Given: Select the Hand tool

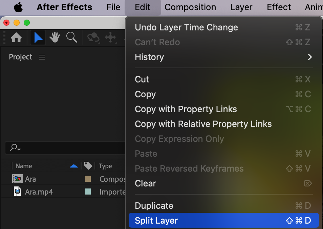Looking at the screenshot, I should pos(55,37).
